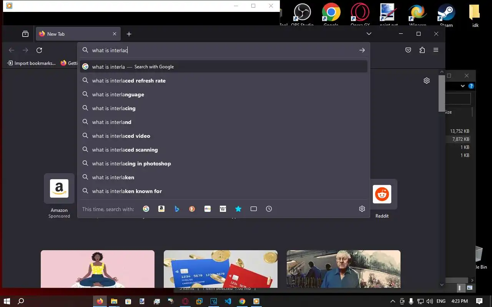Reload the current Firefox page
The image size is (492, 307).
coord(39,50)
